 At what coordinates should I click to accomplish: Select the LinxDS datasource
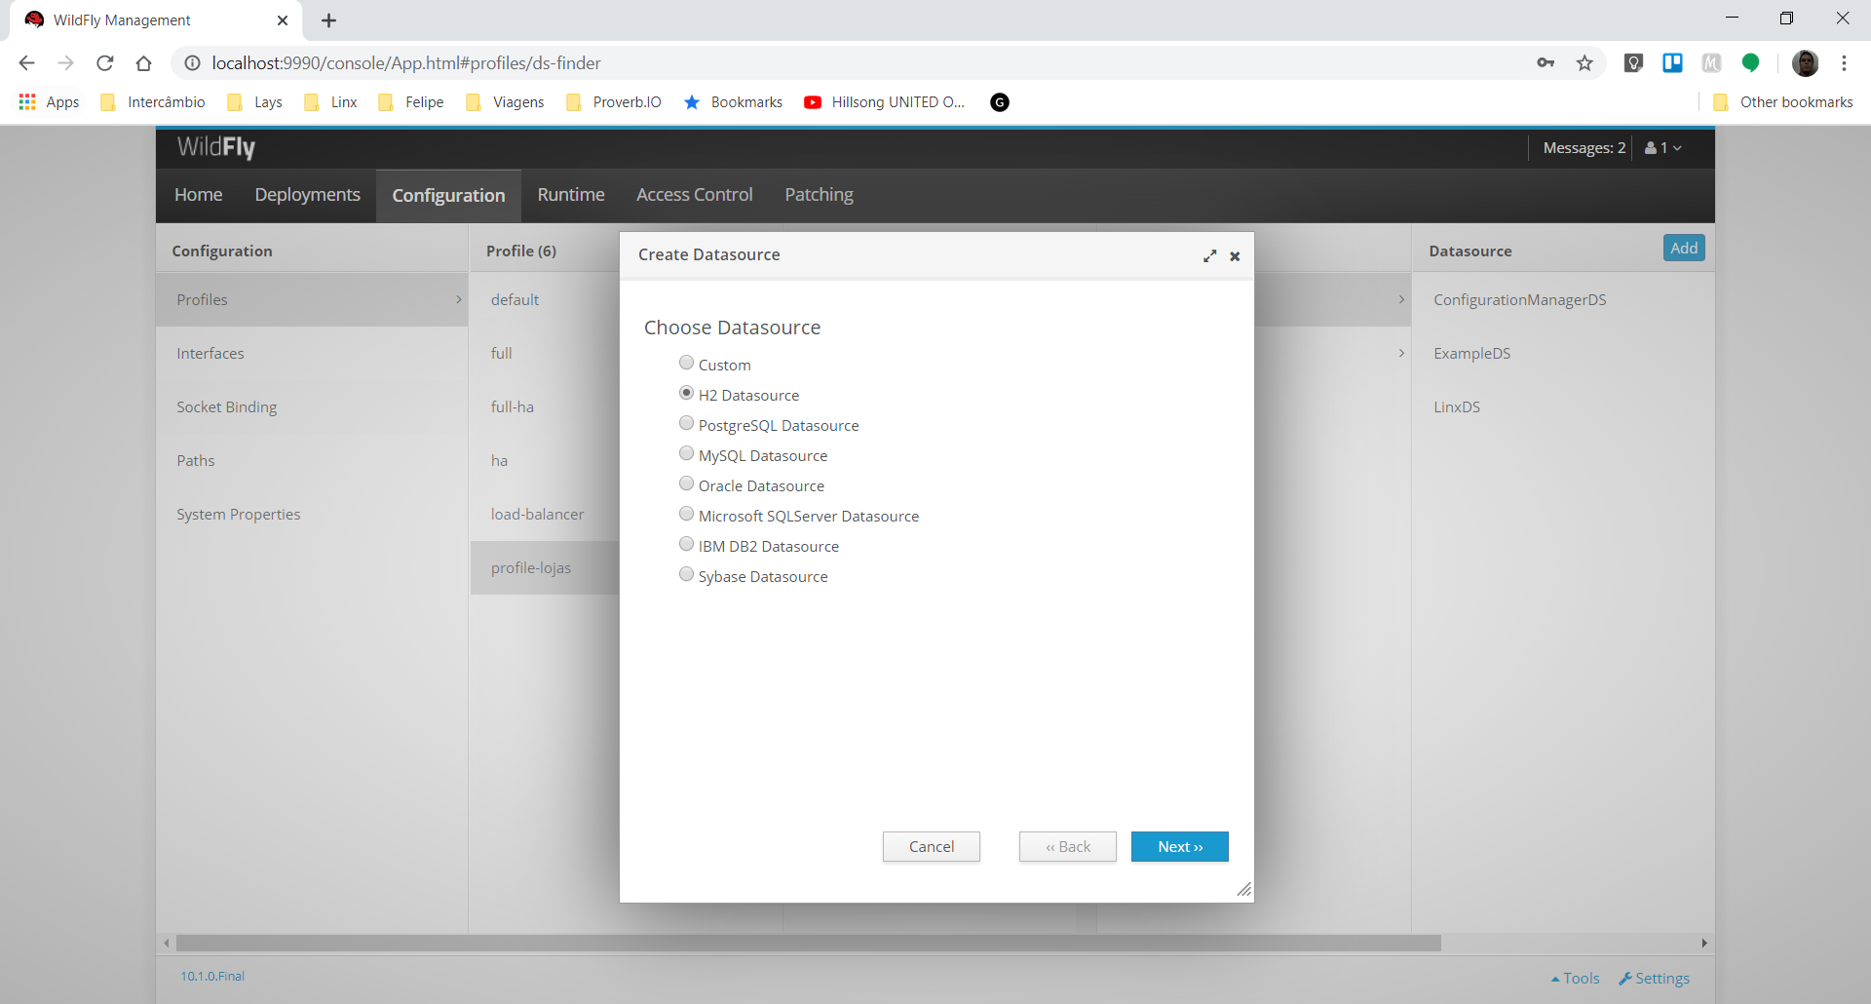(x=1563, y=406)
